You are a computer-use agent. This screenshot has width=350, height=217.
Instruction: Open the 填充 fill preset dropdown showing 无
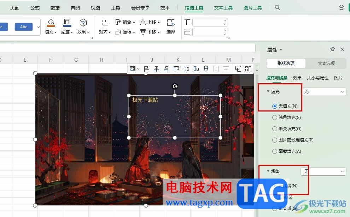tap(323, 92)
